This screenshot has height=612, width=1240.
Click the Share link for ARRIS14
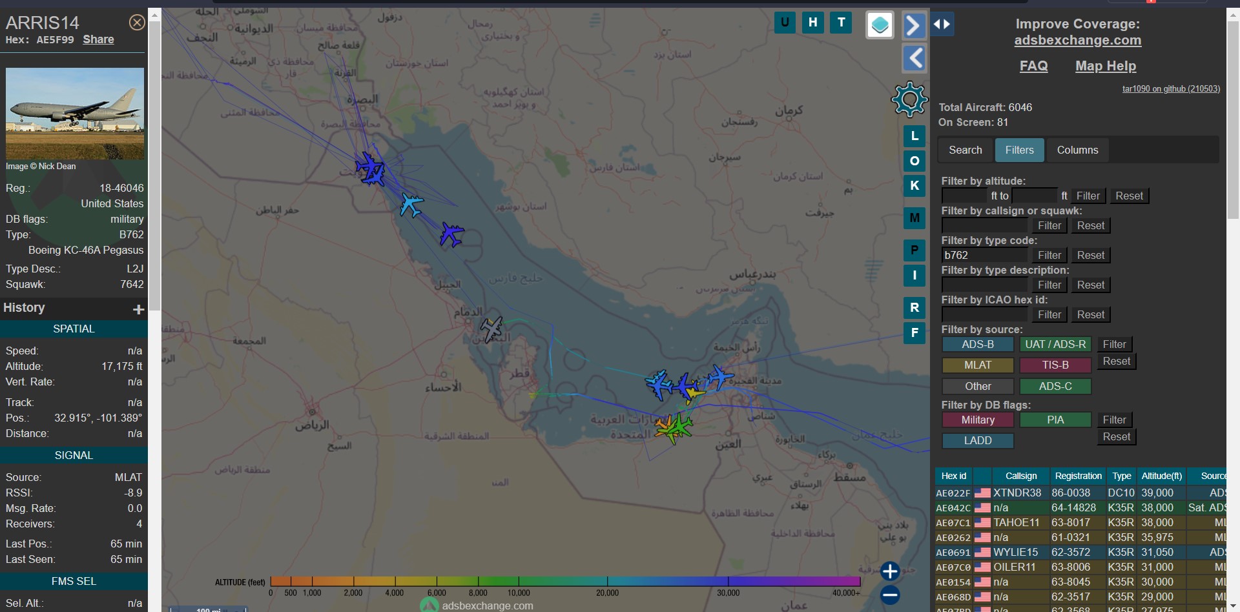[x=98, y=39]
